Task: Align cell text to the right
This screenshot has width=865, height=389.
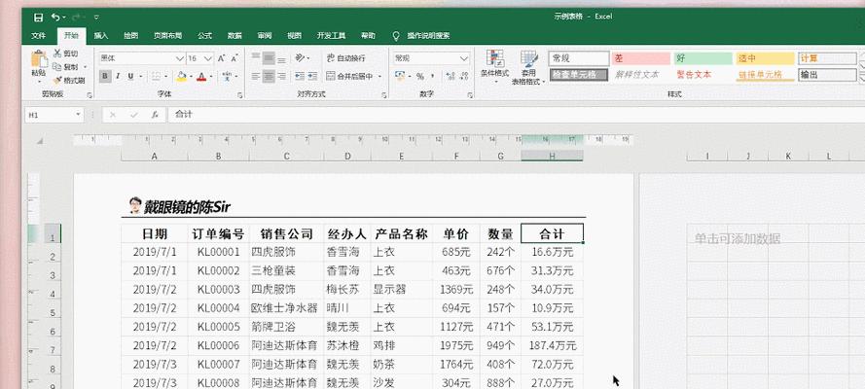Action: pos(281,76)
